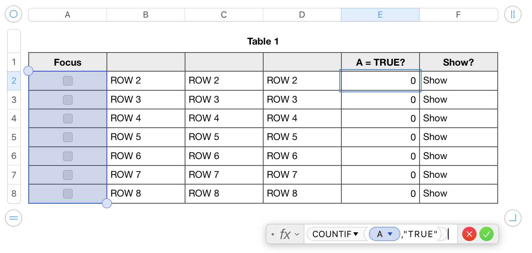This screenshot has height=253, width=532.
Task: Click the menu icon at bottom left corner
Action: pos(14,218)
